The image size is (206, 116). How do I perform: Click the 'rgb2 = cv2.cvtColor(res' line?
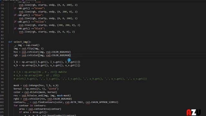coord(43,99)
